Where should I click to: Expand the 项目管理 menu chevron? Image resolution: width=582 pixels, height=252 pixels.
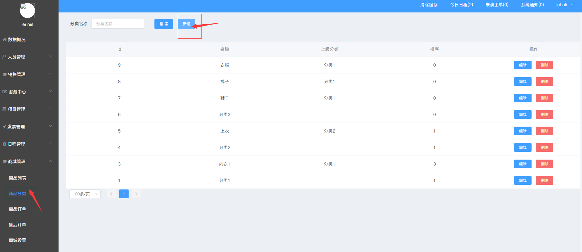pos(50,109)
